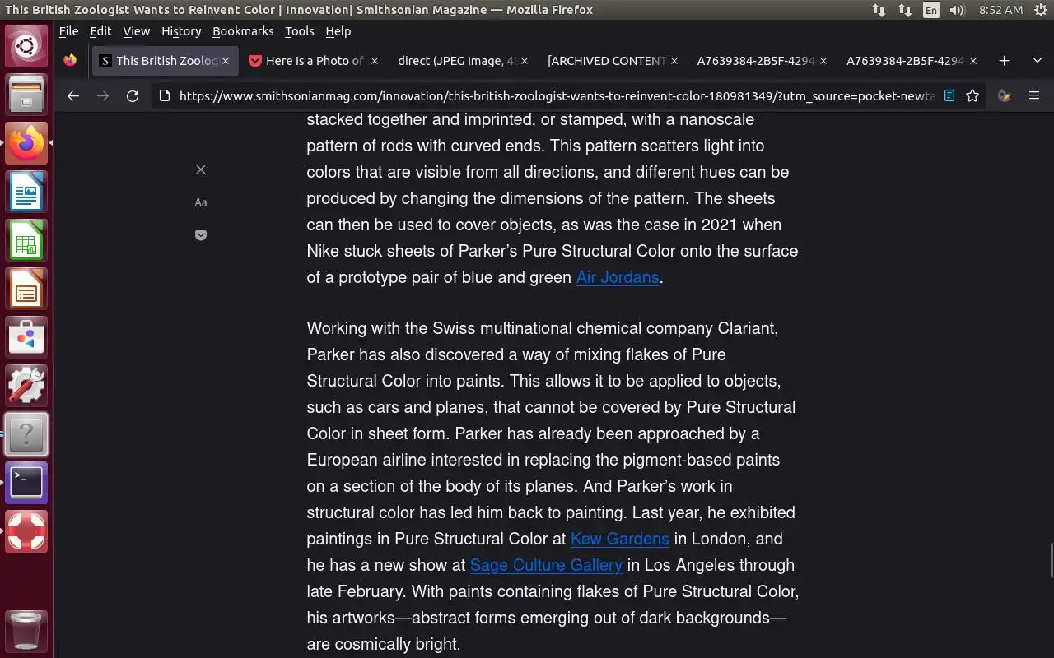This screenshot has height=658, width=1054.
Task: Open the File menu
Action: pyautogui.click(x=68, y=31)
